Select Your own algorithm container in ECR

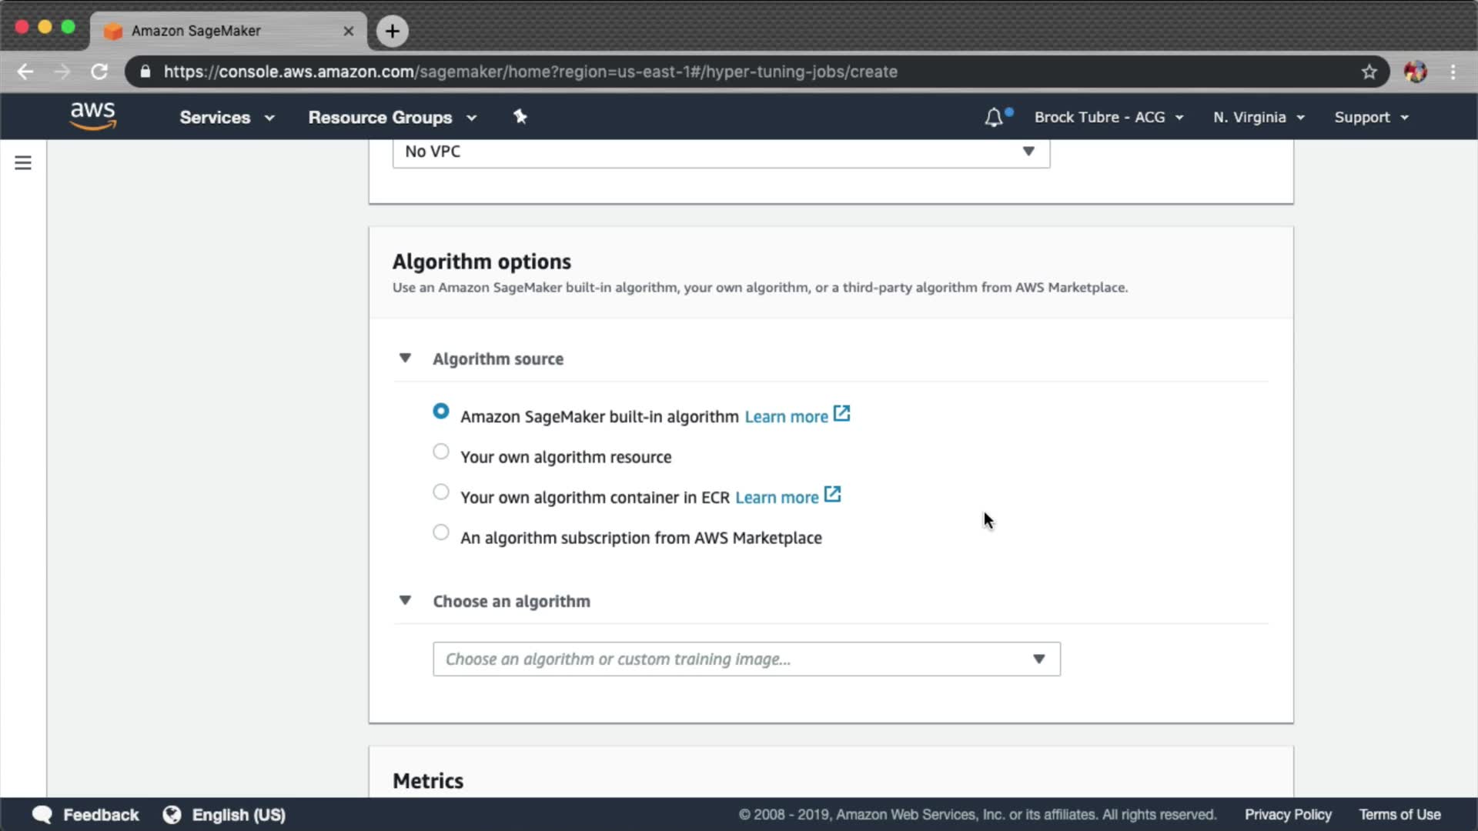(441, 492)
